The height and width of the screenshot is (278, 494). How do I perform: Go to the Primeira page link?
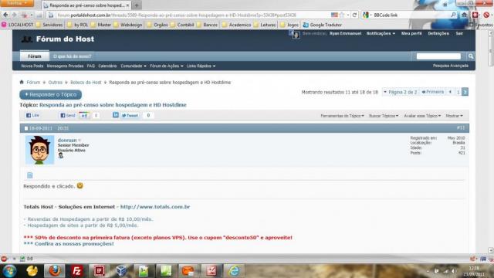433,92
